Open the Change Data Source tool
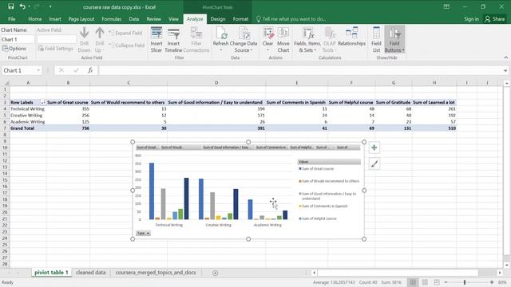Image resolution: width=511 pixels, height=287 pixels. (244, 39)
